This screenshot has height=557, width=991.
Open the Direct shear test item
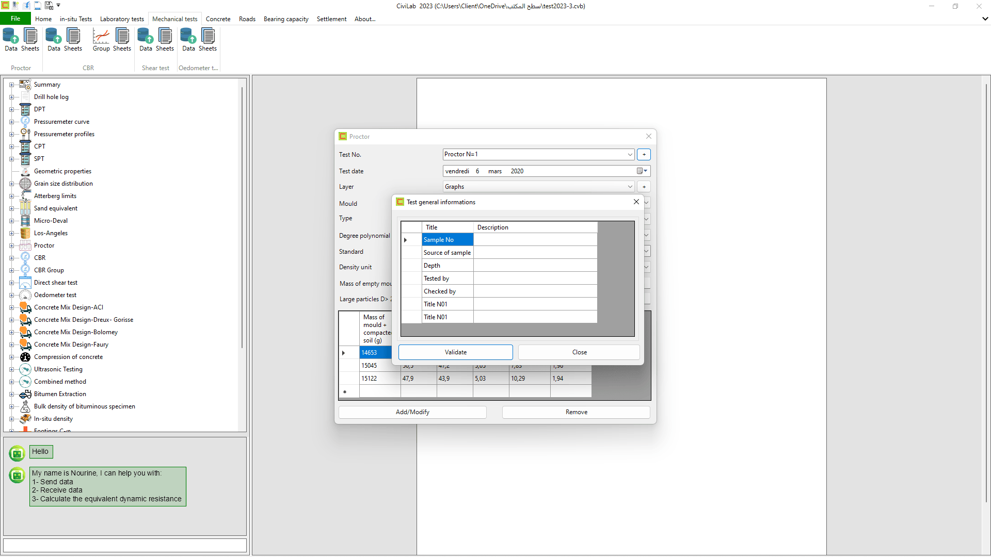56,282
